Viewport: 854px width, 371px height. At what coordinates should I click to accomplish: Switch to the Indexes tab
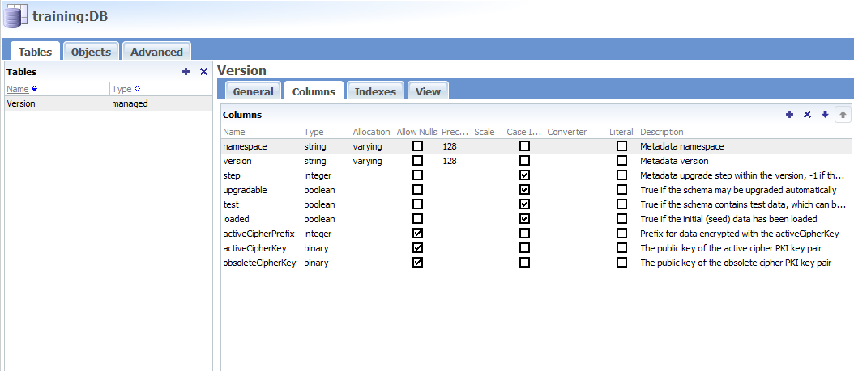click(x=375, y=91)
